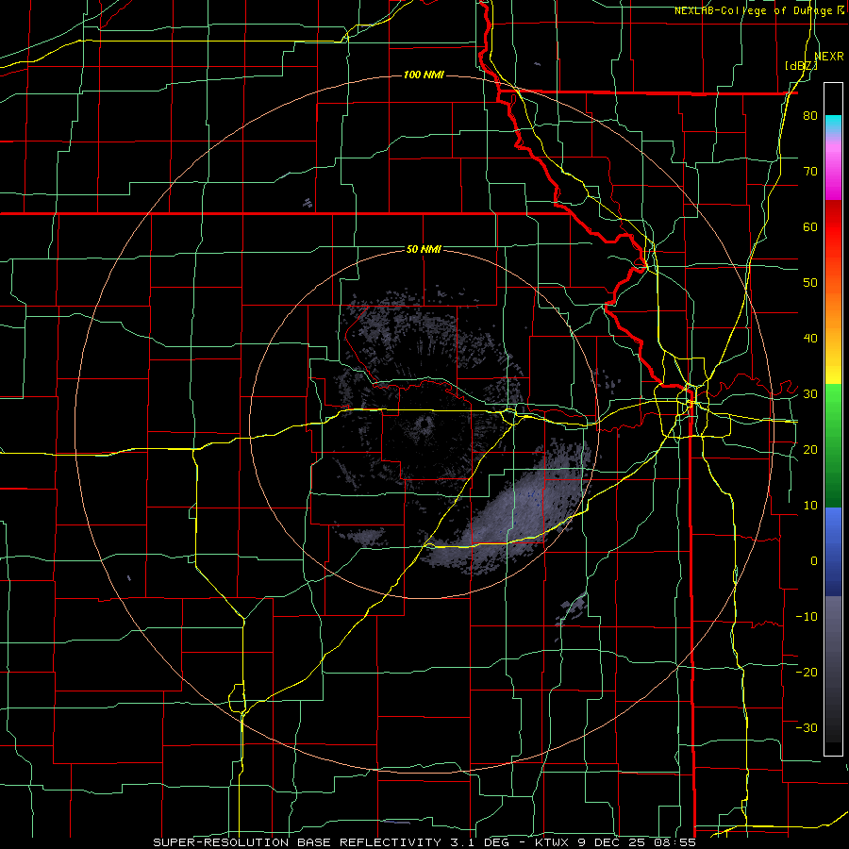The width and height of the screenshot is (849, 849).
Task: Click the -10 value on the dBZ scale
Action: [807, 616]
